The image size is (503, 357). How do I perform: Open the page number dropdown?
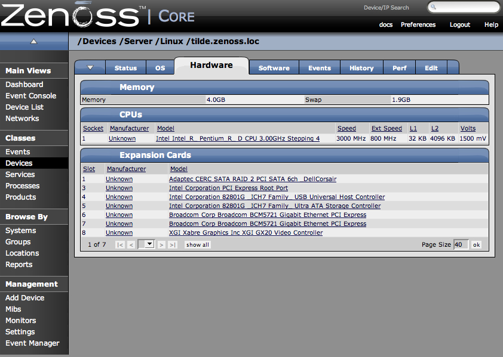[x=146, y=244]
